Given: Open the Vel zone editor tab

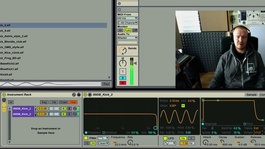Looking at the screenshot, I should tap(54, 102).
